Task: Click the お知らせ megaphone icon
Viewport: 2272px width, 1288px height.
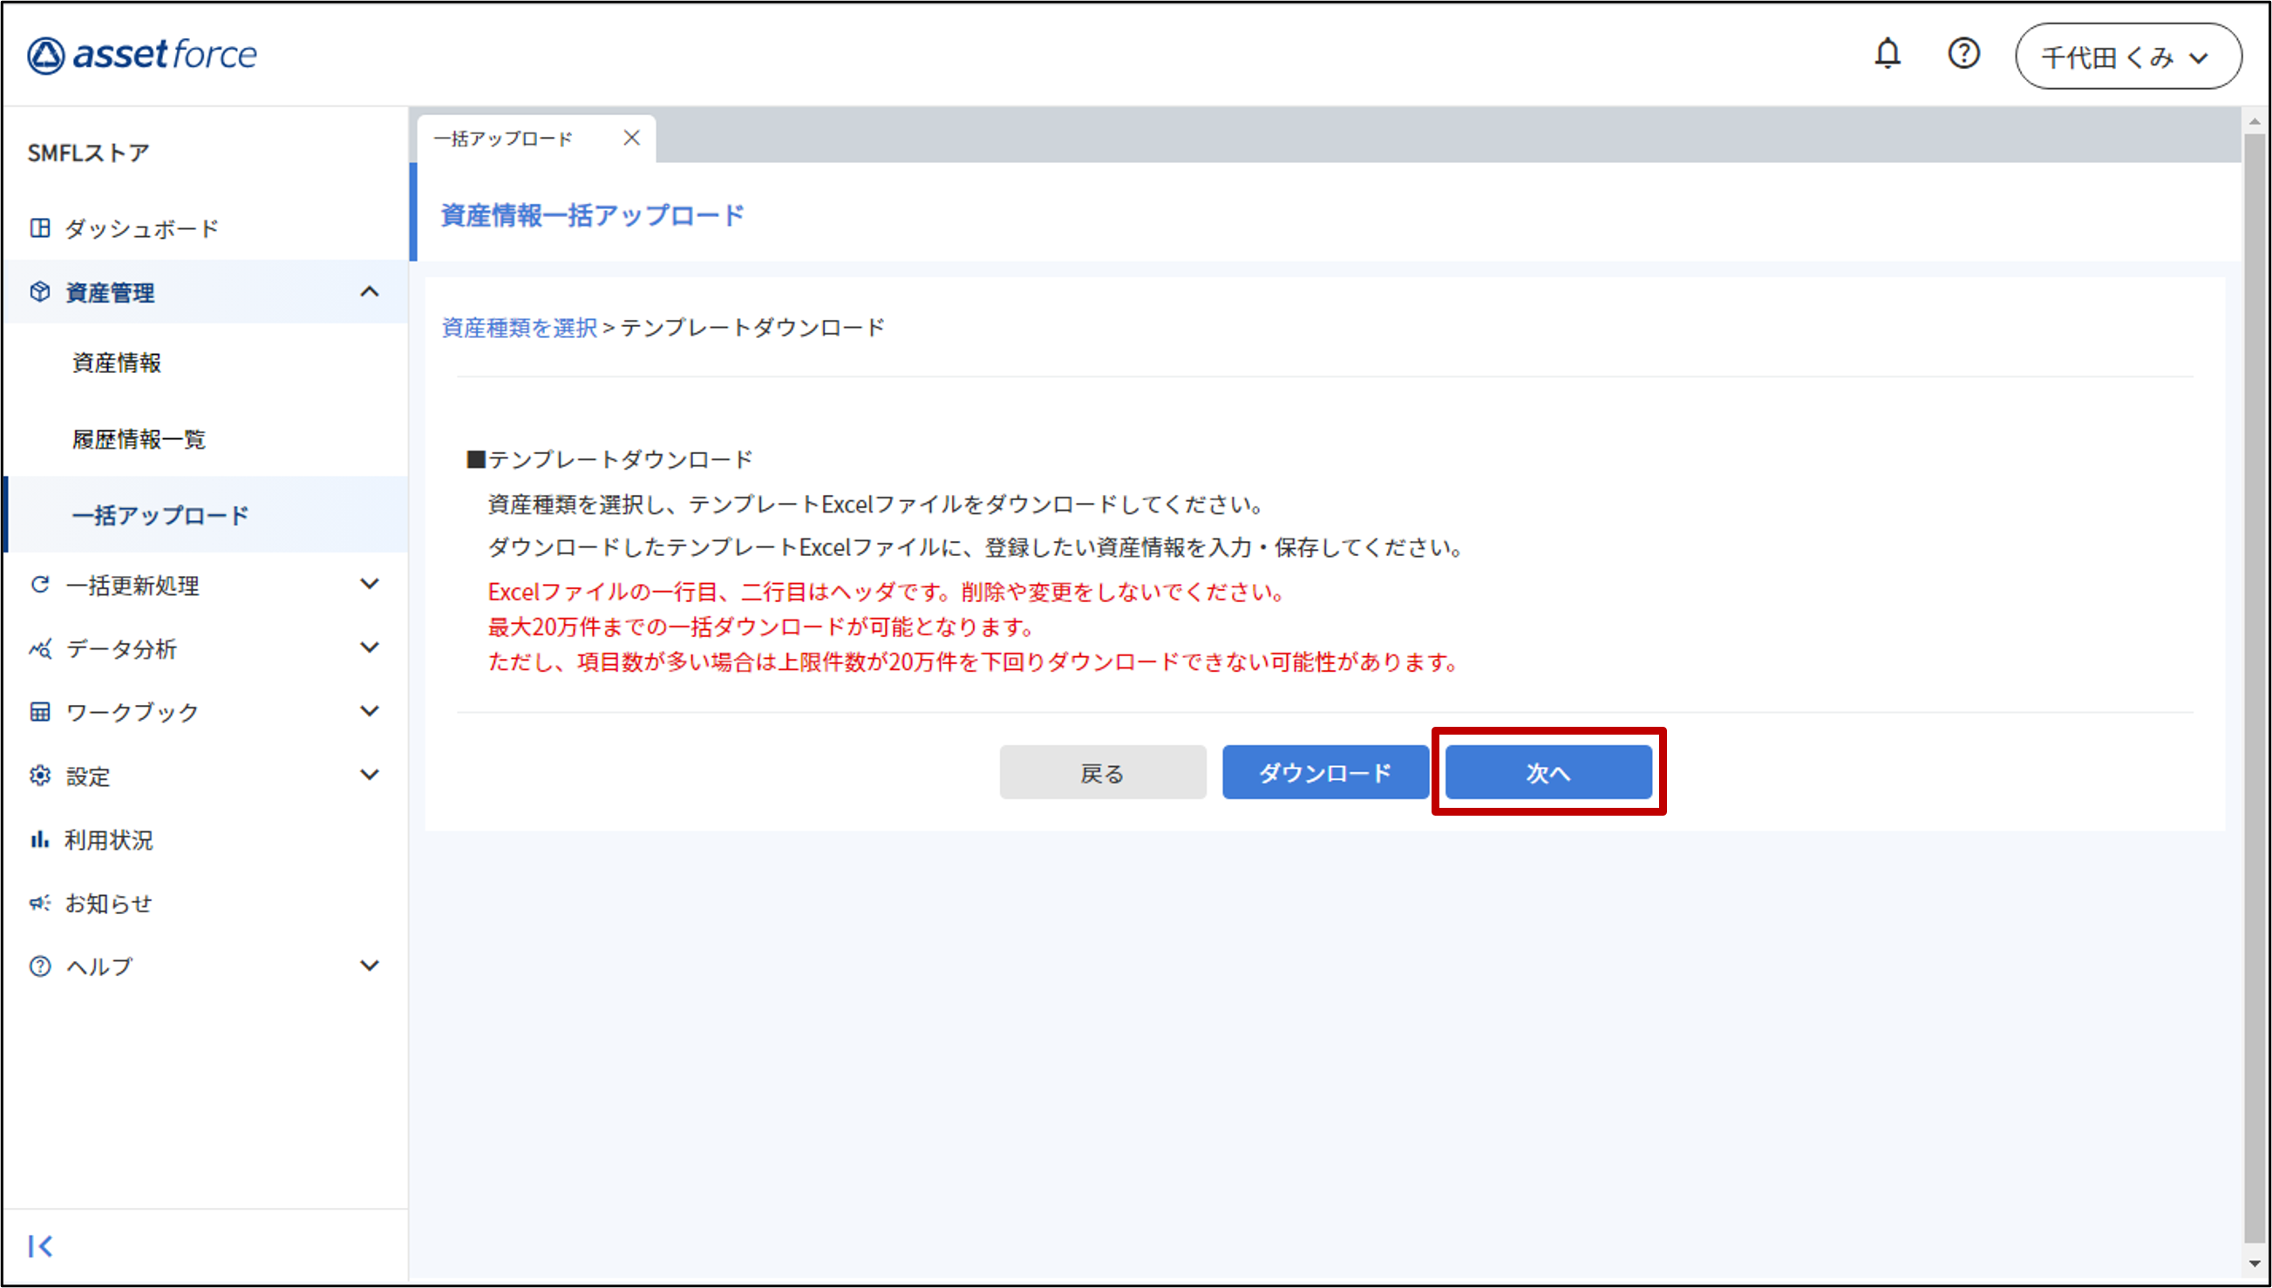Action: (40, 903)
